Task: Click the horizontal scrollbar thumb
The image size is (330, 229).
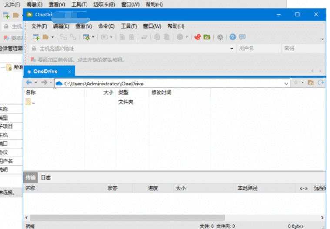Action: tap(127, 218)
